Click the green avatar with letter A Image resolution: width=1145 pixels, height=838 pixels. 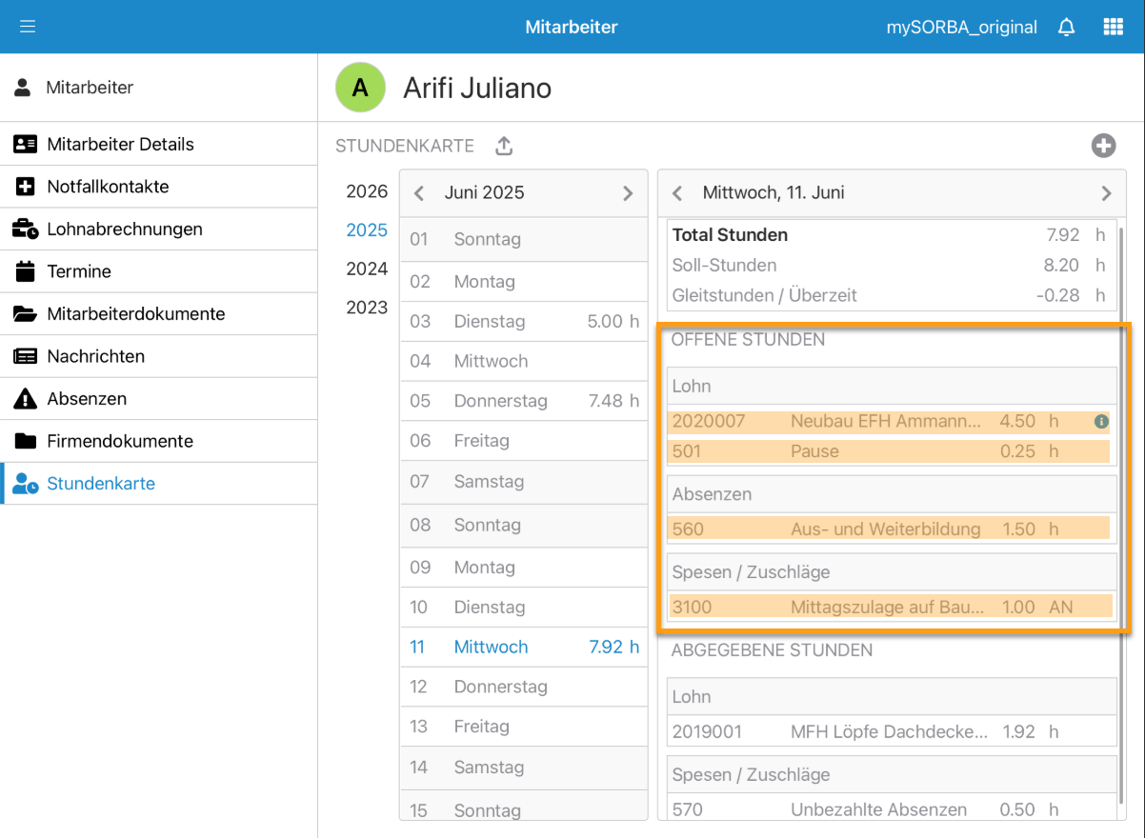[x=360, y=88]
